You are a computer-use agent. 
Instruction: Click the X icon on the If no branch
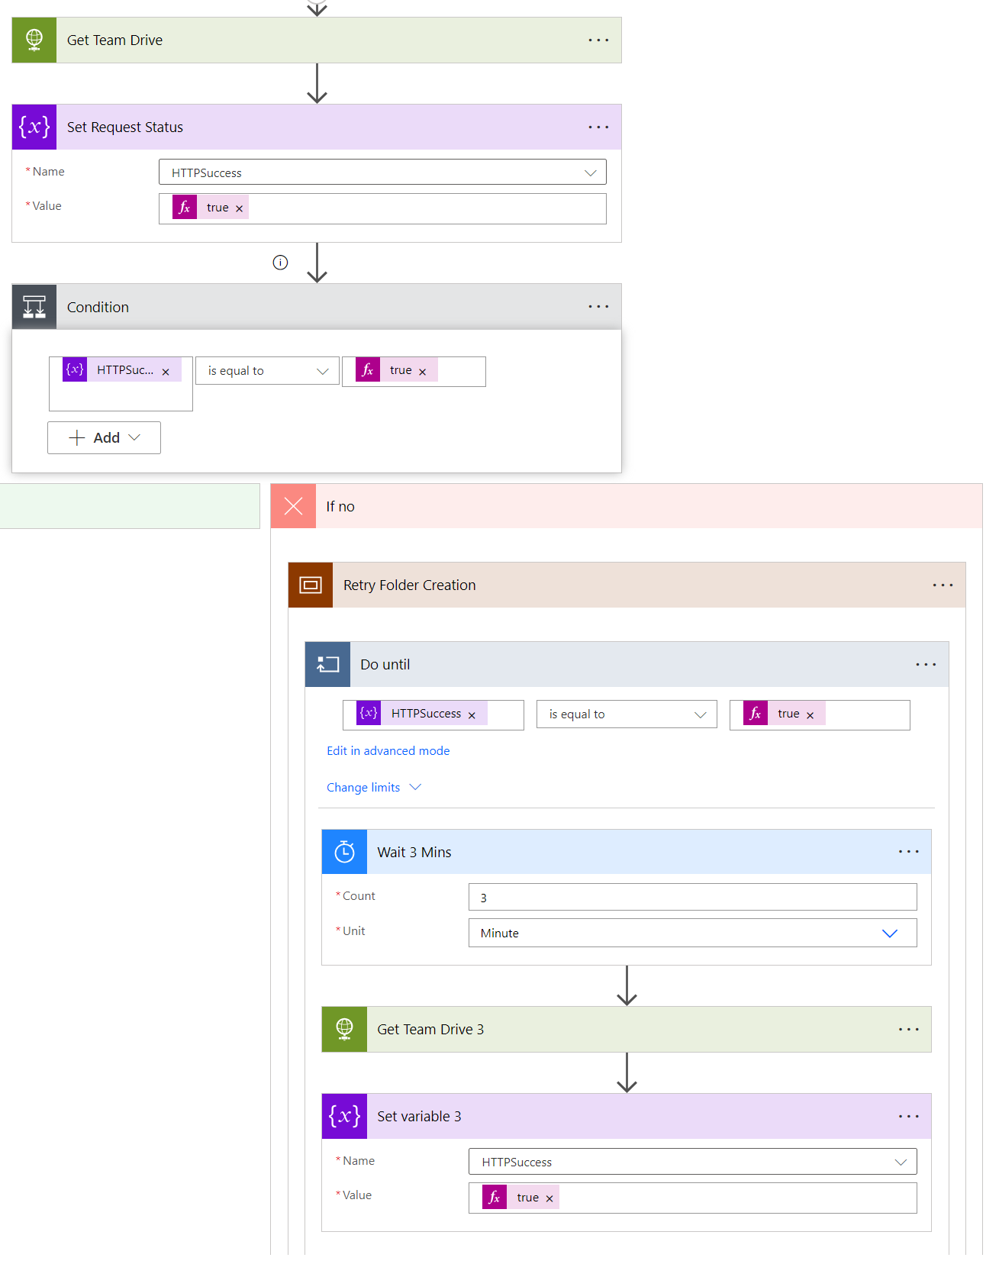tap(292, 505)
